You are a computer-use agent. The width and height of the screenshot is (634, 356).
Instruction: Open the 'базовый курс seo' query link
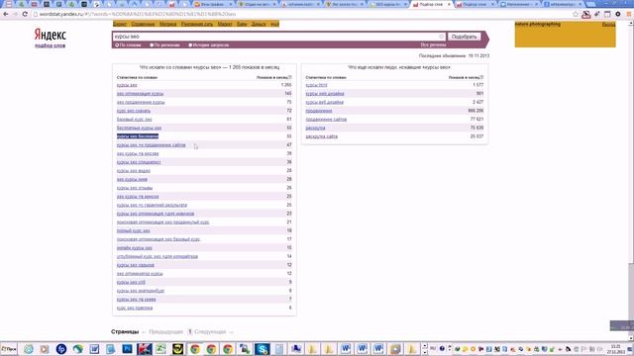coord(135,120)
